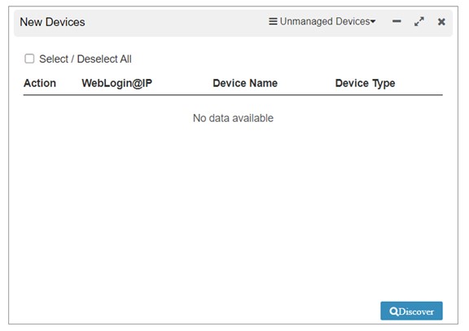Viewport: 469px width, 331px height.
Task: Start device discovery with Discover button
Action: coord(411,311)
